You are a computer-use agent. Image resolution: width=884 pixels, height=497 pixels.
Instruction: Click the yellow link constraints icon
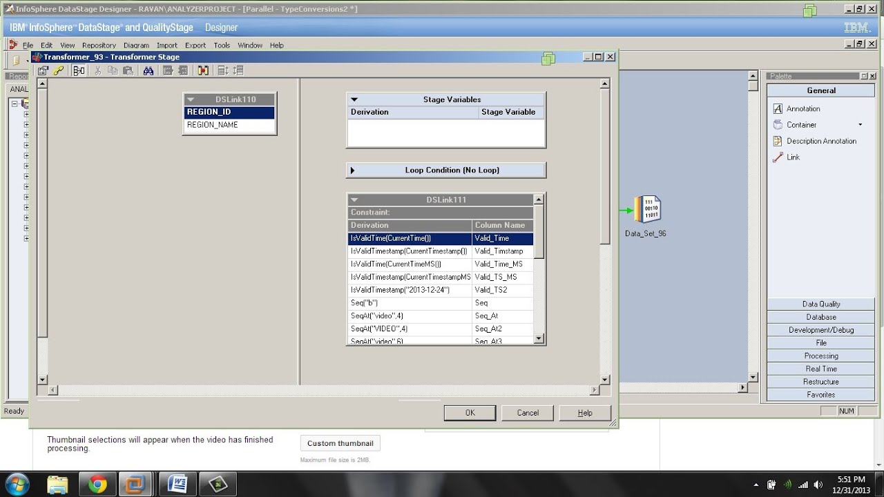point(59,70)
